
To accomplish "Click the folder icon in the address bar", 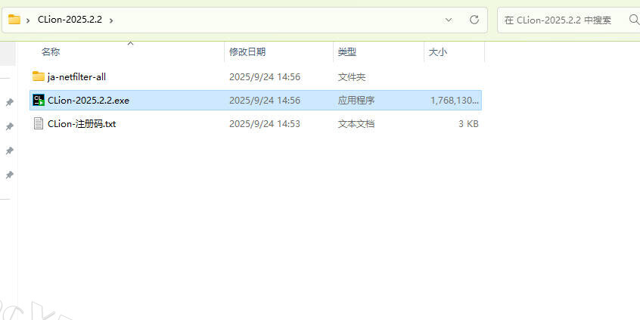I will point(14,20).
